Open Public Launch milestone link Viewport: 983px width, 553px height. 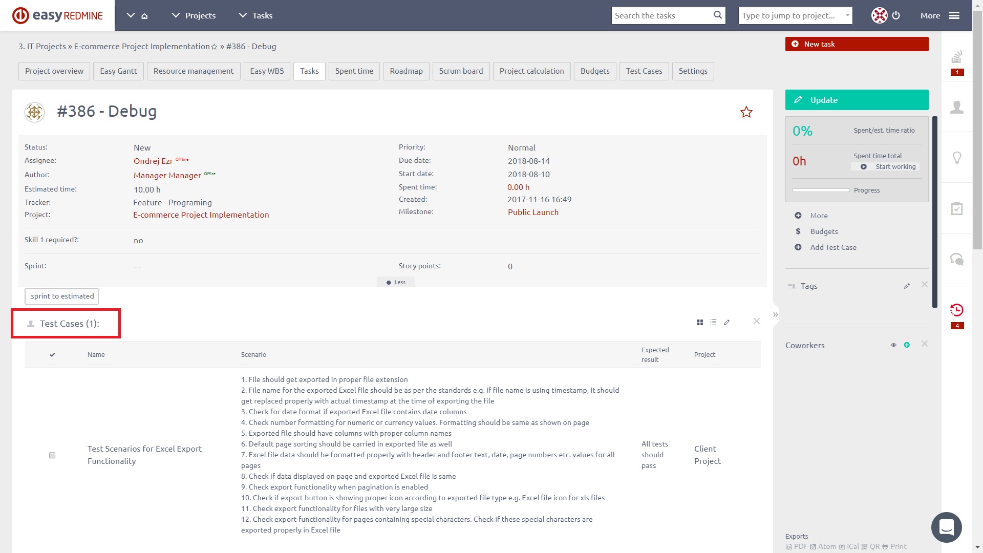[533, 212]
